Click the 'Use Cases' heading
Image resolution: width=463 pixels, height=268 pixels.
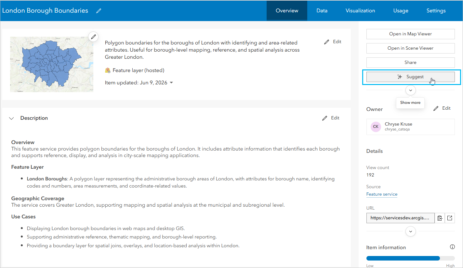[23, 217]
